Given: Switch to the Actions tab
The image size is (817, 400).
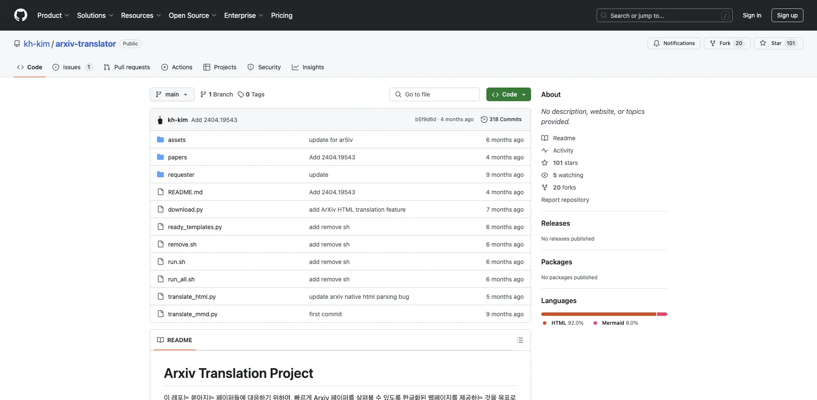Looking at the screenshot, I should click(177, 67).
